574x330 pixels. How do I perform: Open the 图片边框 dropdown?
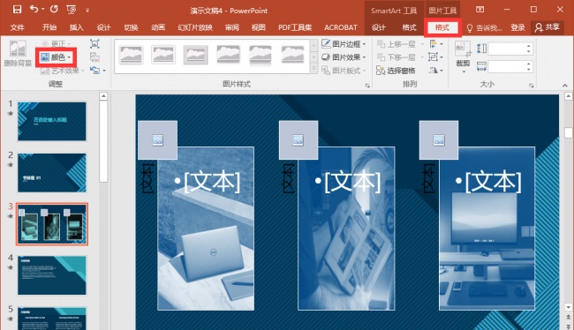[344, 44]
